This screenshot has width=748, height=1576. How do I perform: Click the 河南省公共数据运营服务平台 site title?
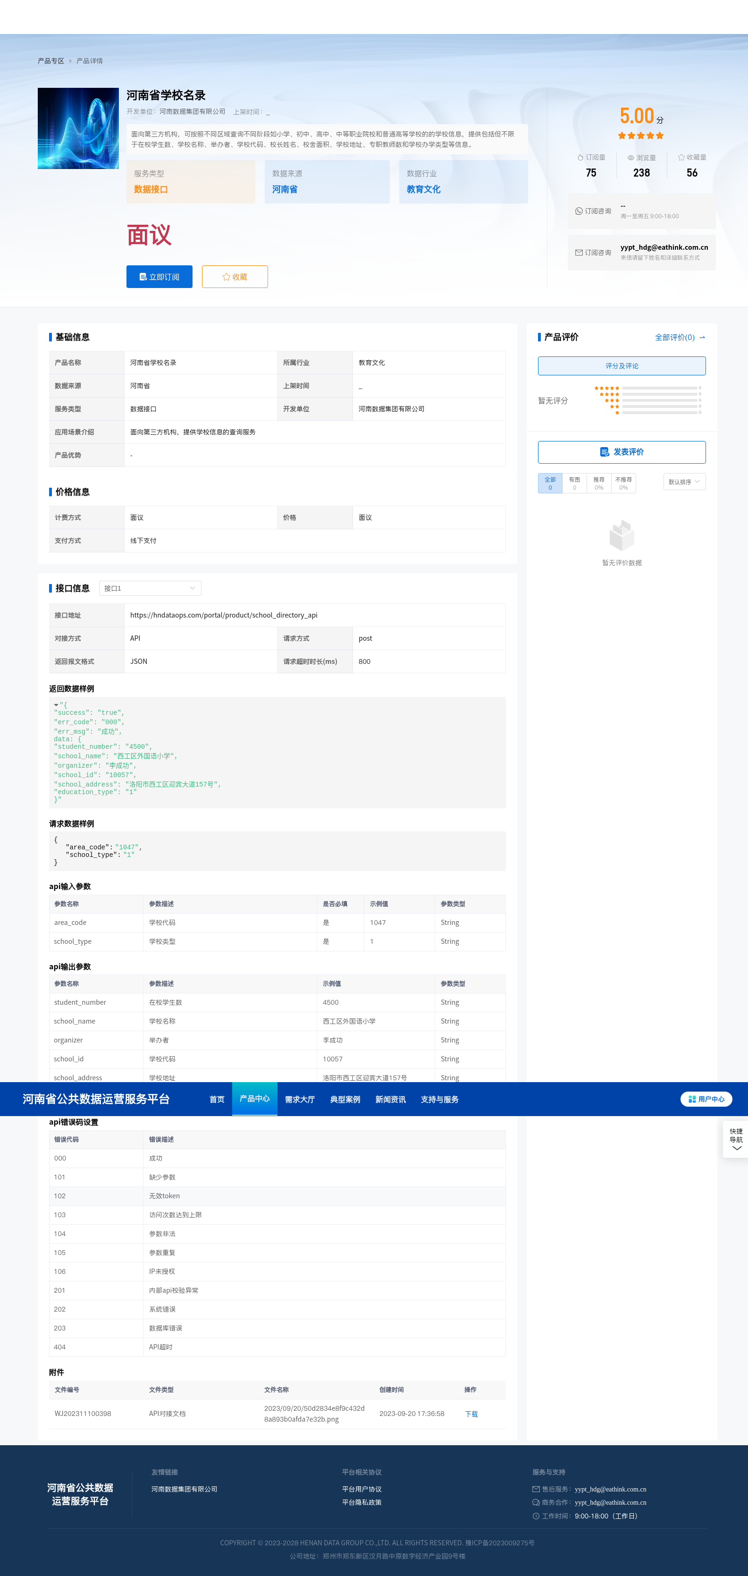click(x=96, y=1100)
